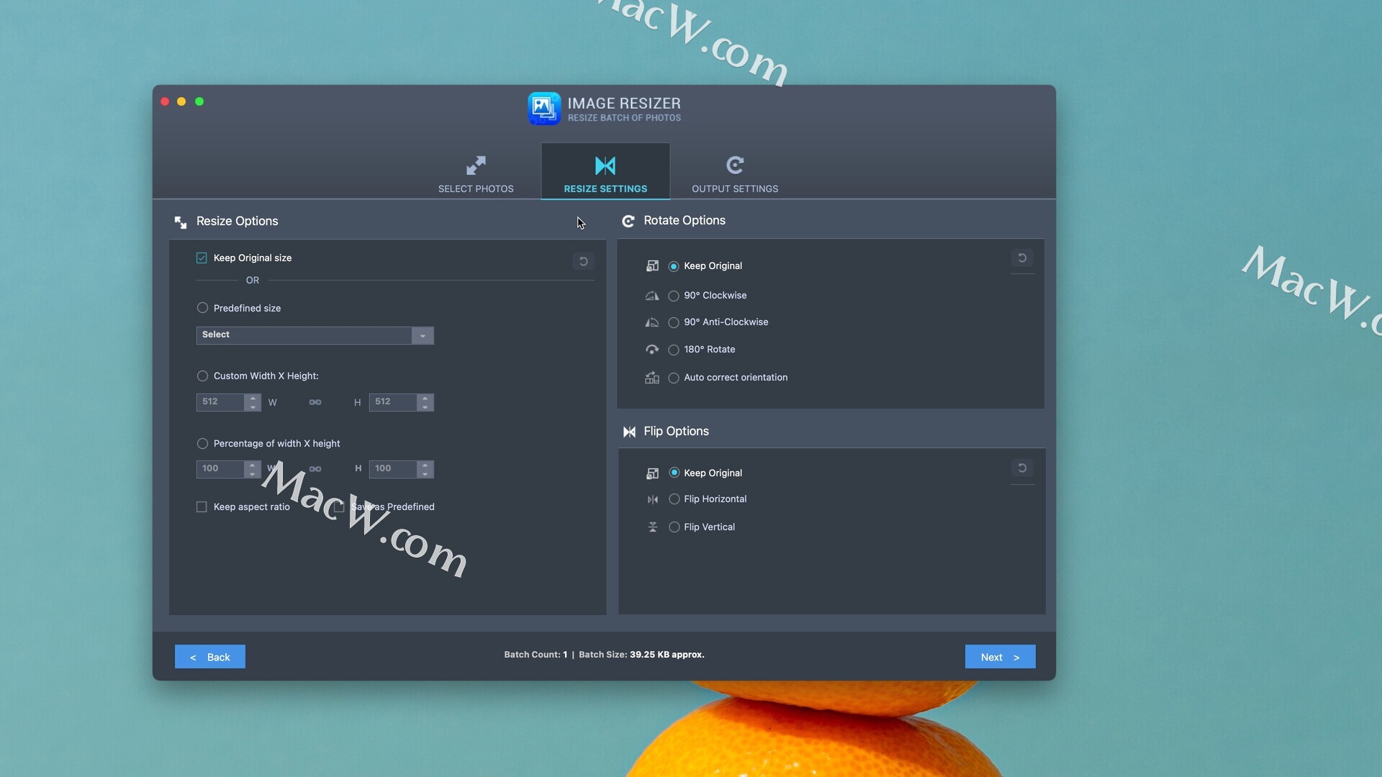Click the Next button
The height and width of the screenshot is (777, 1382).
[1001, 657]
